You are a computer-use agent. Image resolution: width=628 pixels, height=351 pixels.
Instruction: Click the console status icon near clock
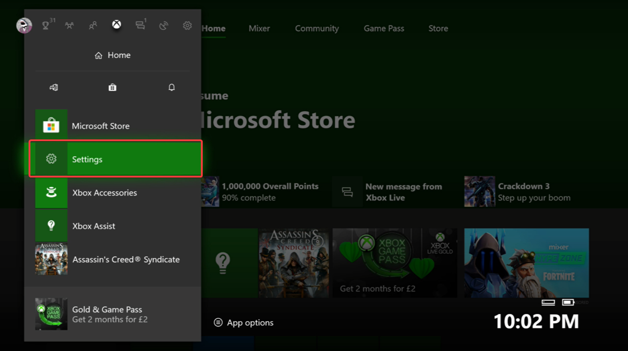point(548,302)
